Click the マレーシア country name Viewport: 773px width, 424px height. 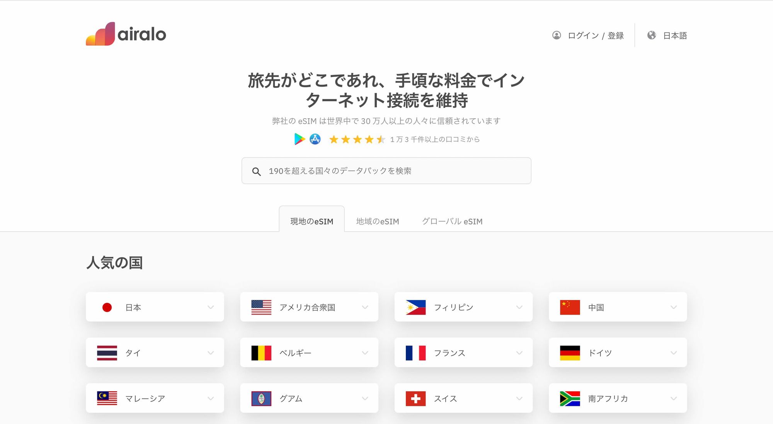(x=145, y=399)
